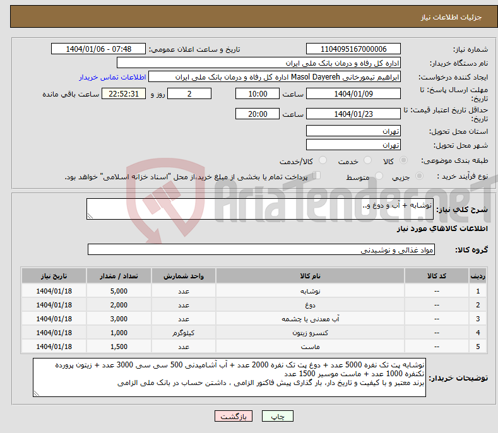Click the چاپ print button
This screenshot has width=498, height=433.
click(x=278, y=416)
